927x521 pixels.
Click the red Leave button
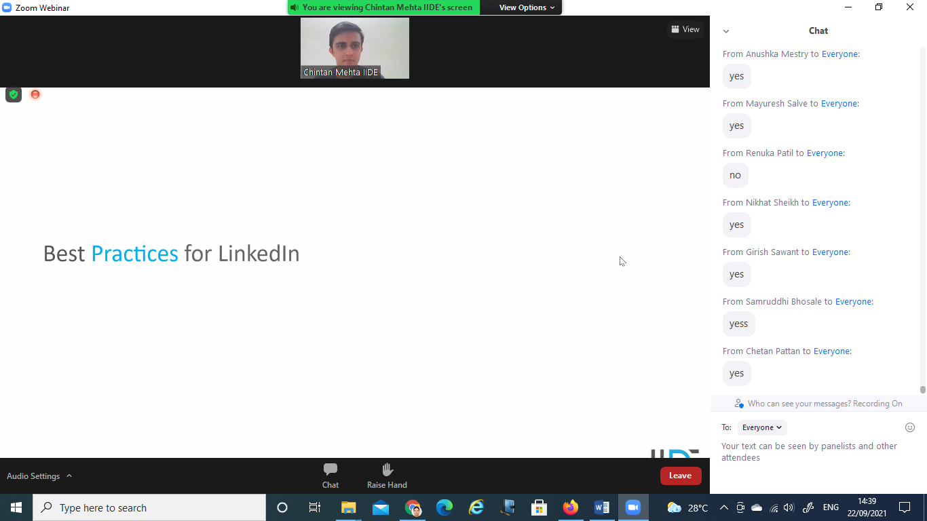click(x=680, y=476)
